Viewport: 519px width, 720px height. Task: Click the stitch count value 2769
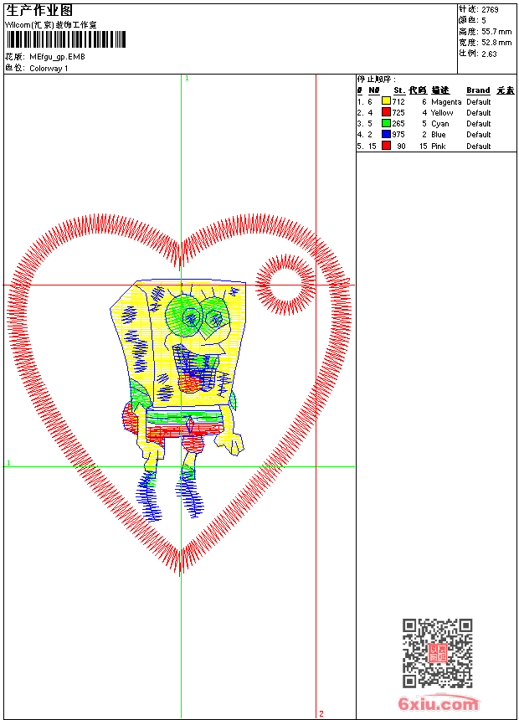[x=490, y=9]
